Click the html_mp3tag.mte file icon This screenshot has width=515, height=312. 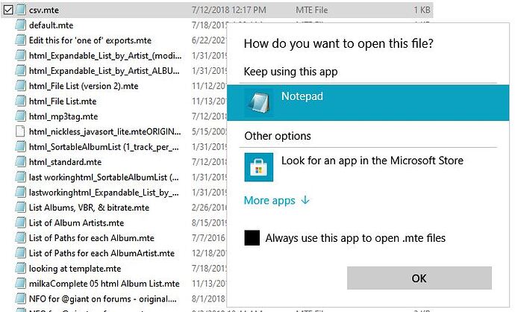click(x=21, y=116)
